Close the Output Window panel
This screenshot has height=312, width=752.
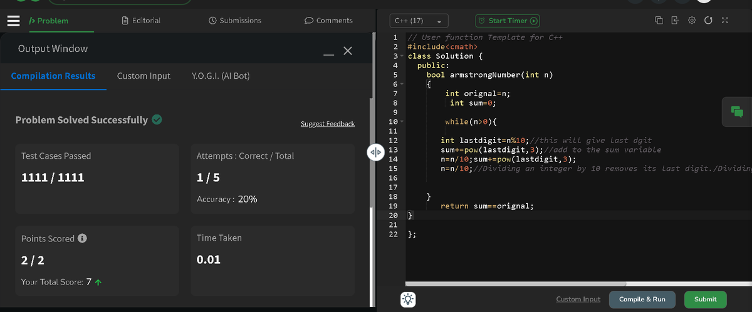click(348, 51)
